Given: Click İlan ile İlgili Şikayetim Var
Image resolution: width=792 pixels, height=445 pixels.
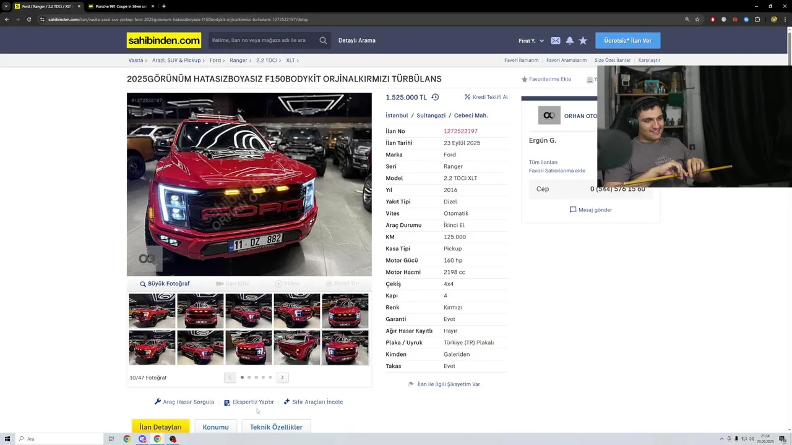Looking at the screenshot, I should point(444,384).
